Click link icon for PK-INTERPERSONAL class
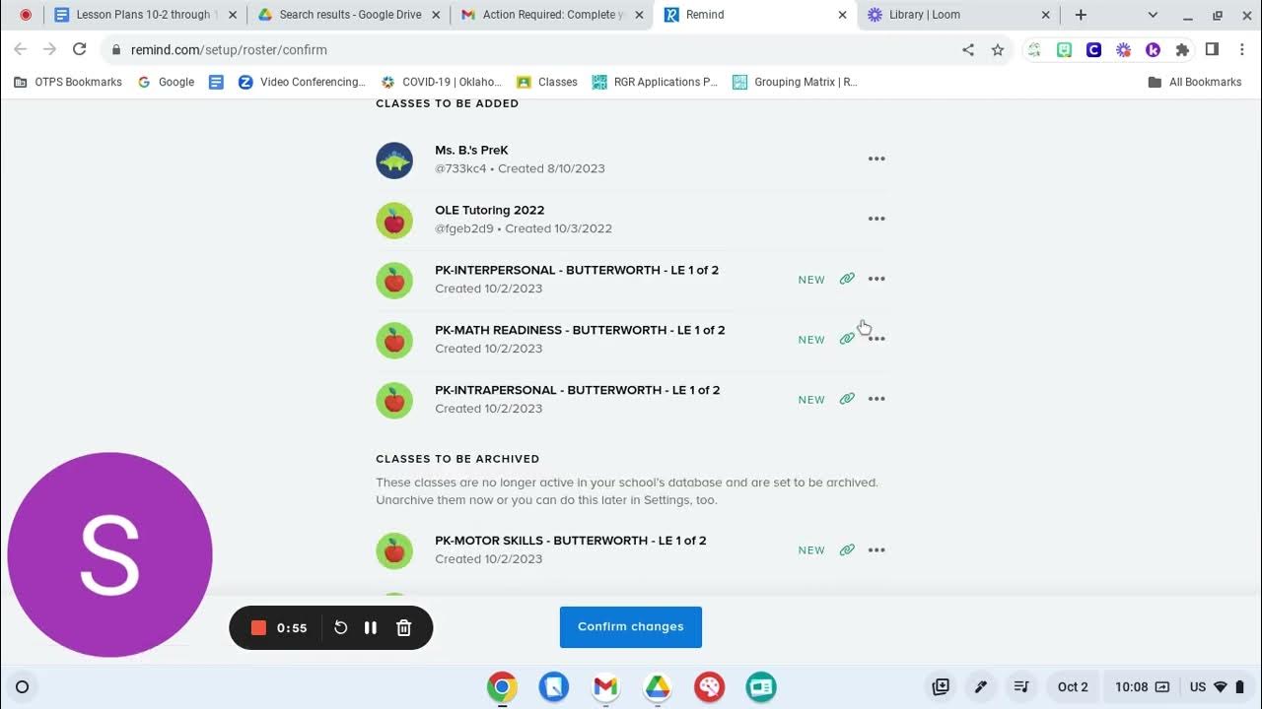The image size is (1262, 709). pyautogui.click(x=847, y=279)
